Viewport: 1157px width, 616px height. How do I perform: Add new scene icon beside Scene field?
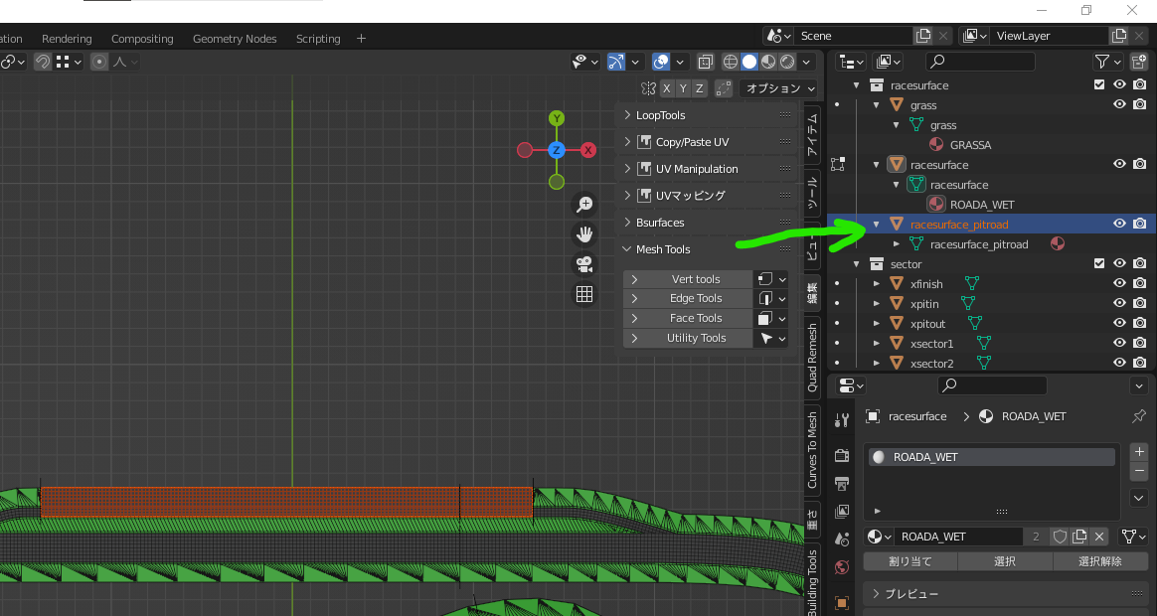coord(923,36)
